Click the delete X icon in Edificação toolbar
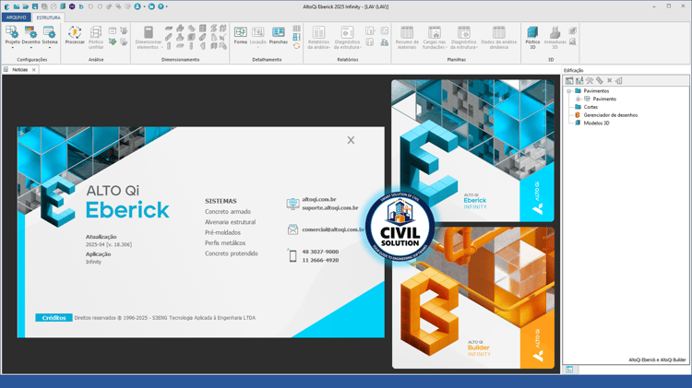This screenshot has height=388, width=692. tap(610, 81)
